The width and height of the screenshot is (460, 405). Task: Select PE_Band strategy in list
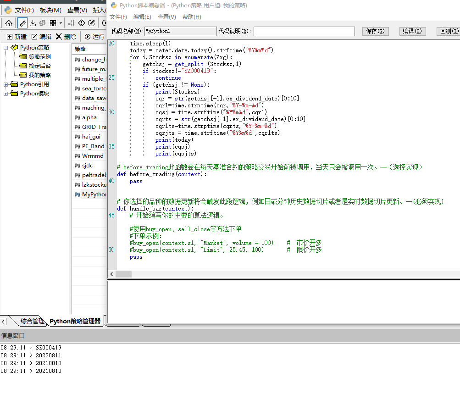pos(89,146)
